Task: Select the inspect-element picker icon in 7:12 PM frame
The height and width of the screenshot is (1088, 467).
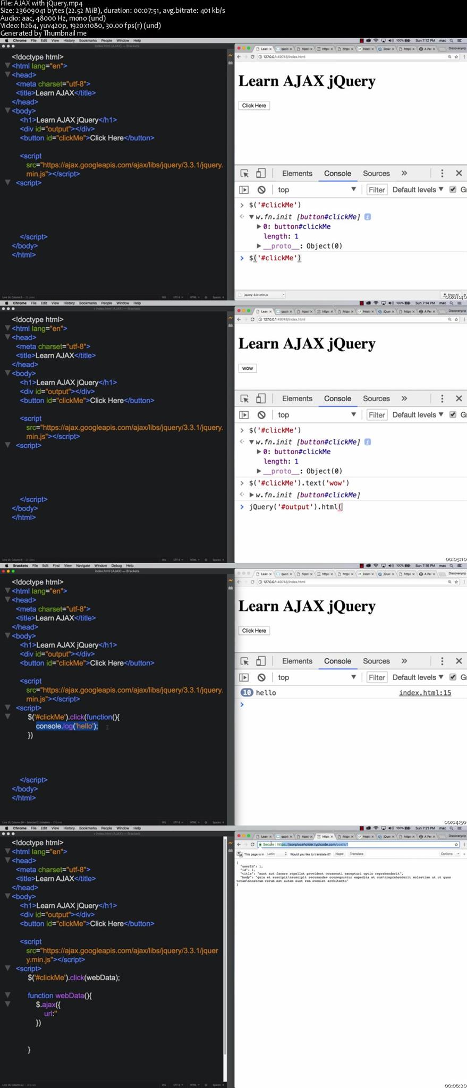Action: click(244, 173)
